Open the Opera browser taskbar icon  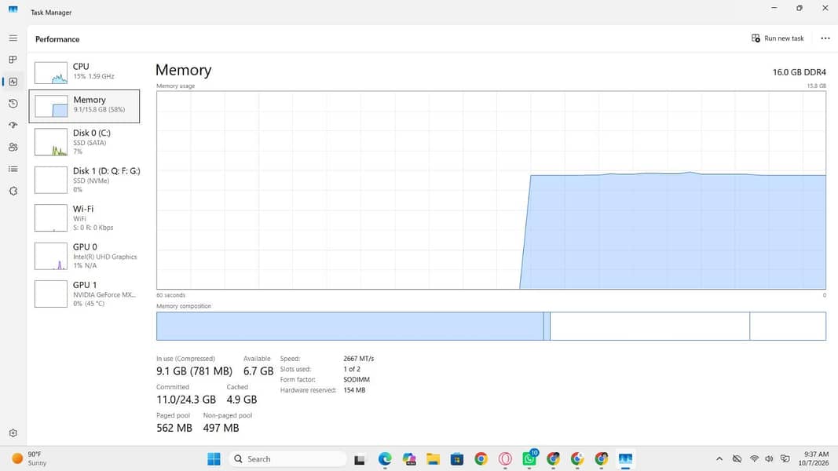505,458
